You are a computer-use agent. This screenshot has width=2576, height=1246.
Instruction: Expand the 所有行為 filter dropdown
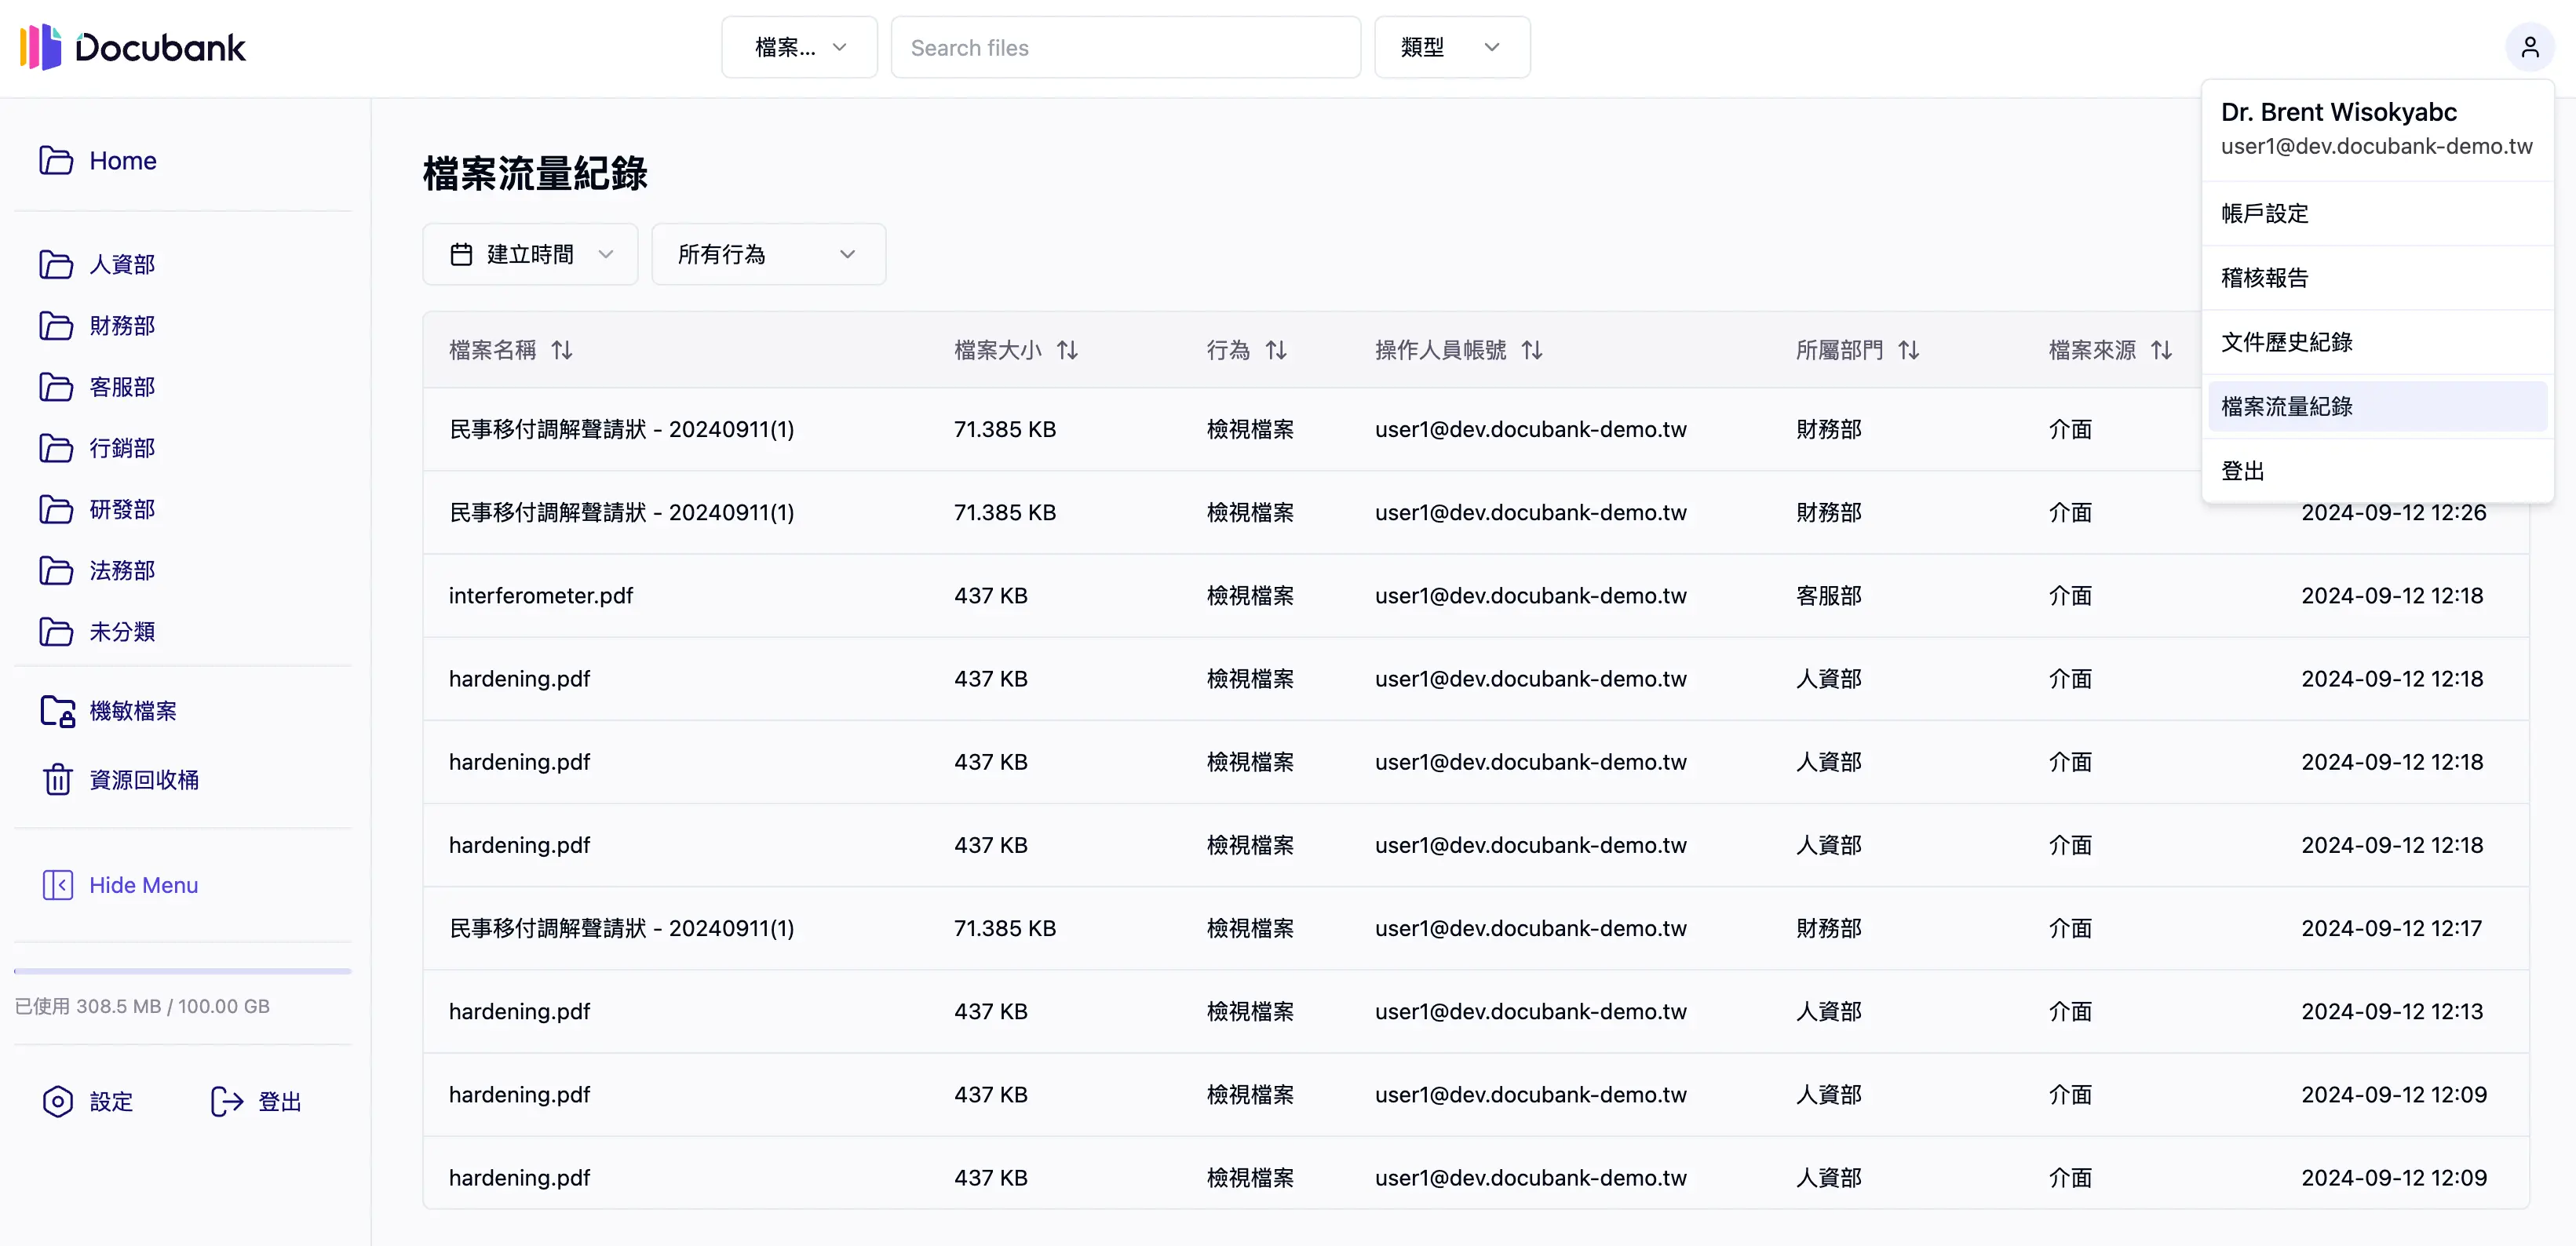767,254
